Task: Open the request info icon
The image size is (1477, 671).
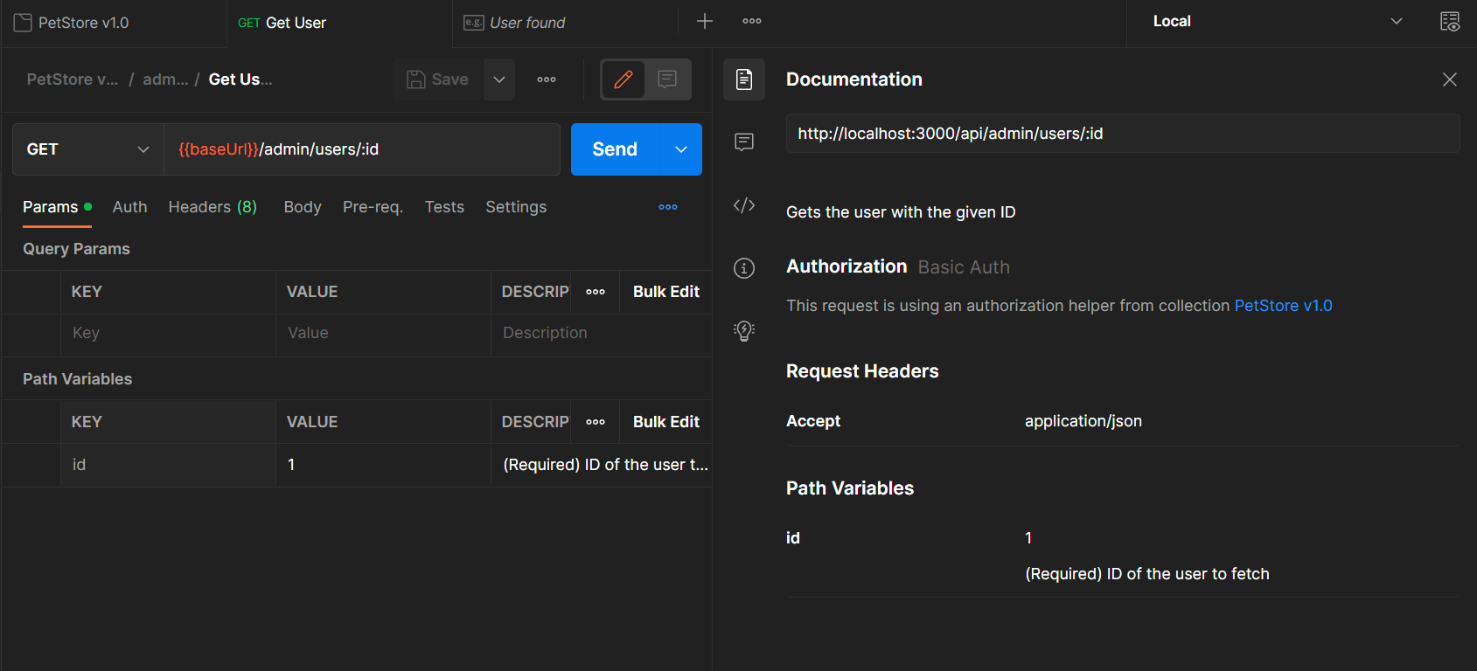Action: pyautogui.click(x=744, y=268)
